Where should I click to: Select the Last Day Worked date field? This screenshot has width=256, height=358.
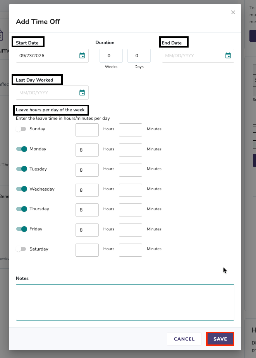point(52,92)
